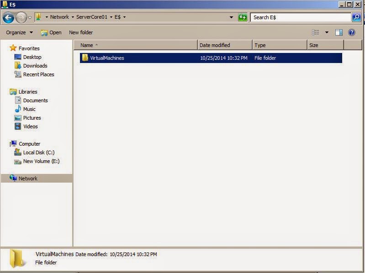Click the Favorites star icon
Screen dimensions: 365x273
coord(13,48)
